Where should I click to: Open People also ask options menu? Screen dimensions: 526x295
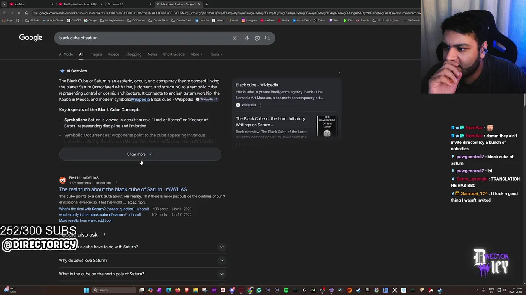click(104, 235)
